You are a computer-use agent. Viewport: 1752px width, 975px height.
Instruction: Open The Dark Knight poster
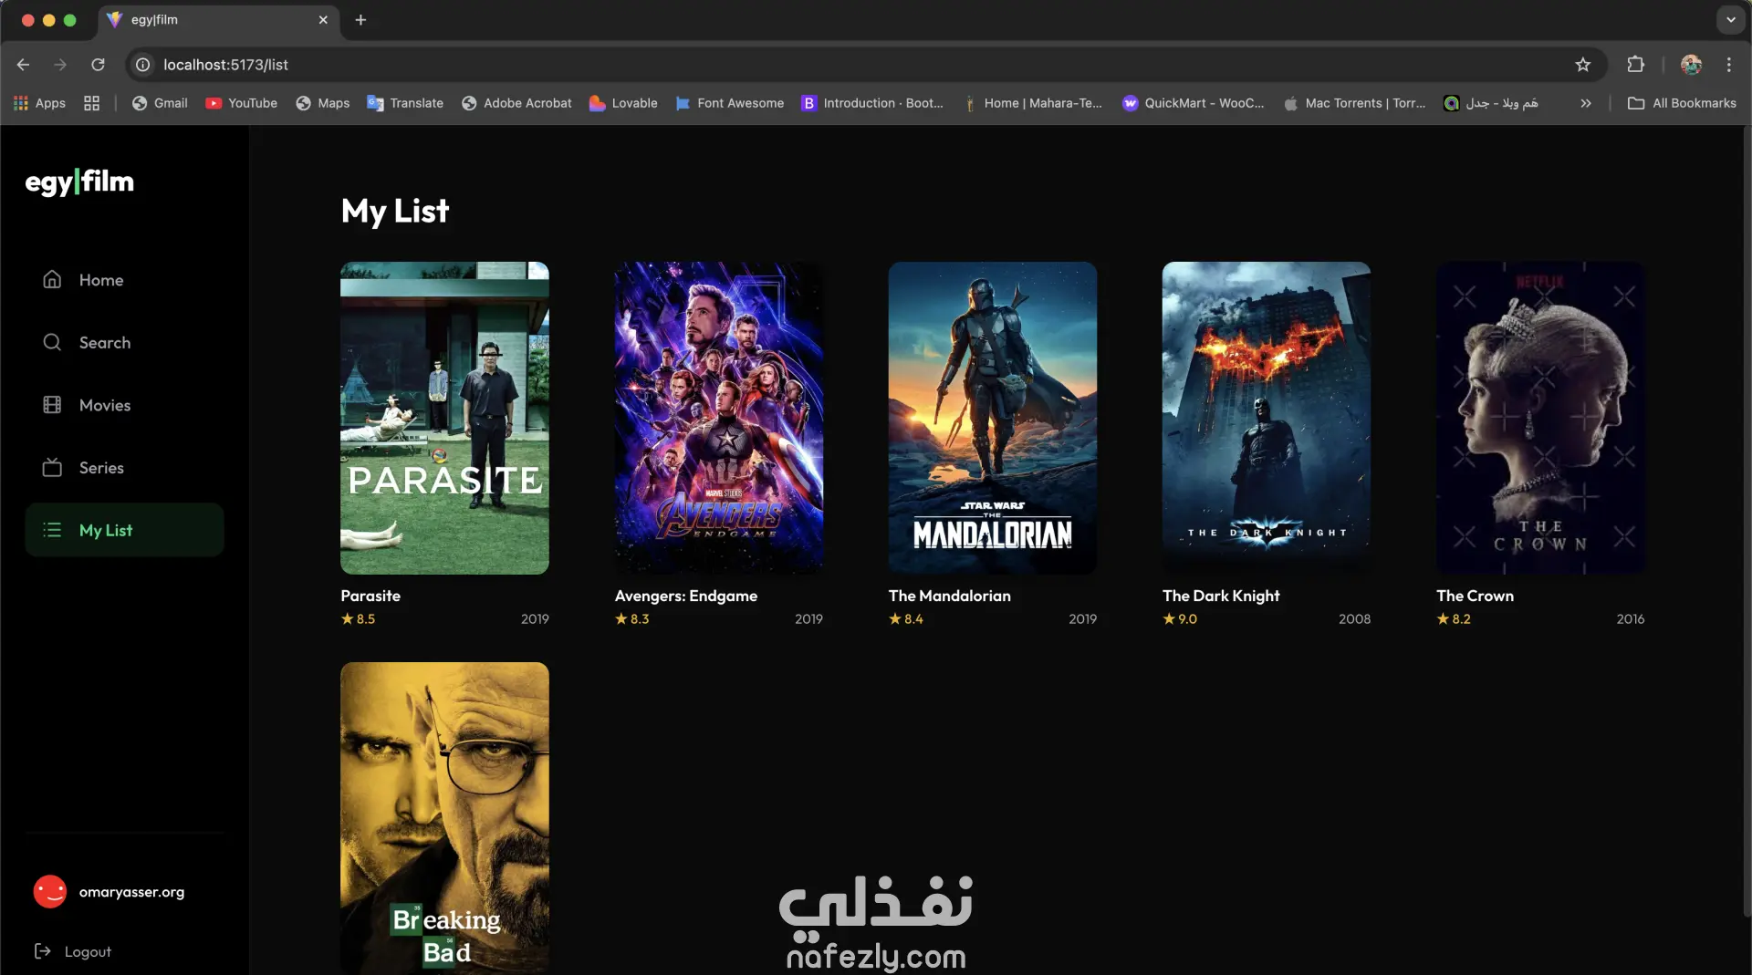(1267, 418)
